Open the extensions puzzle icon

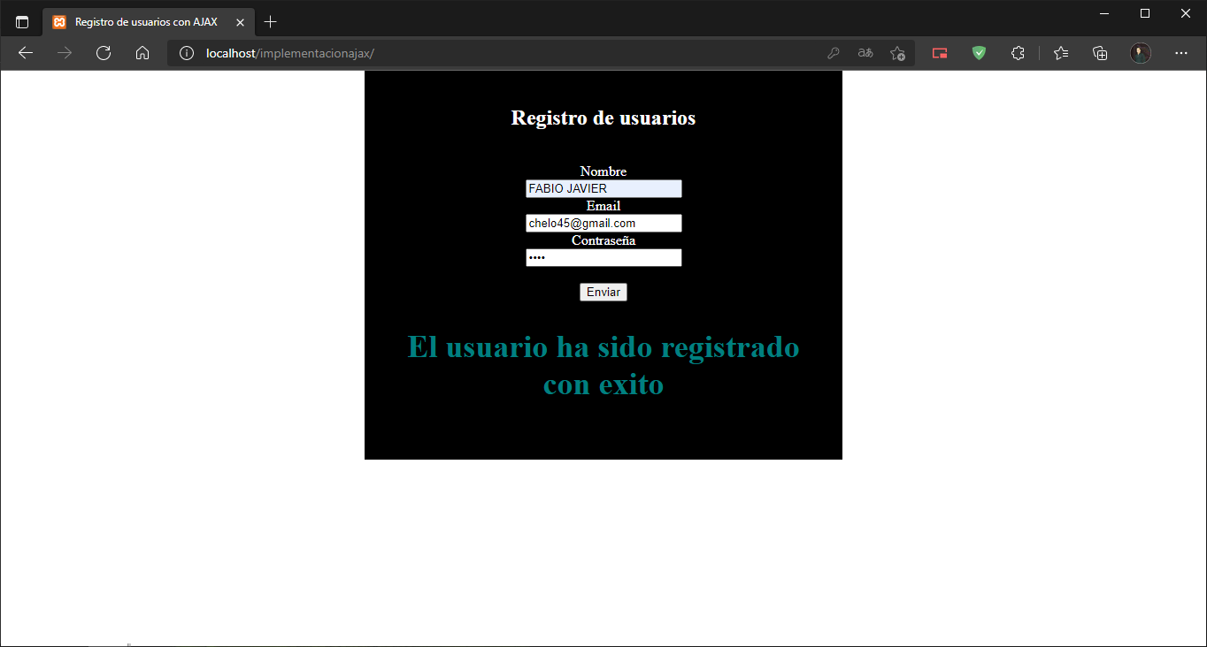[x=1018, y=53]
